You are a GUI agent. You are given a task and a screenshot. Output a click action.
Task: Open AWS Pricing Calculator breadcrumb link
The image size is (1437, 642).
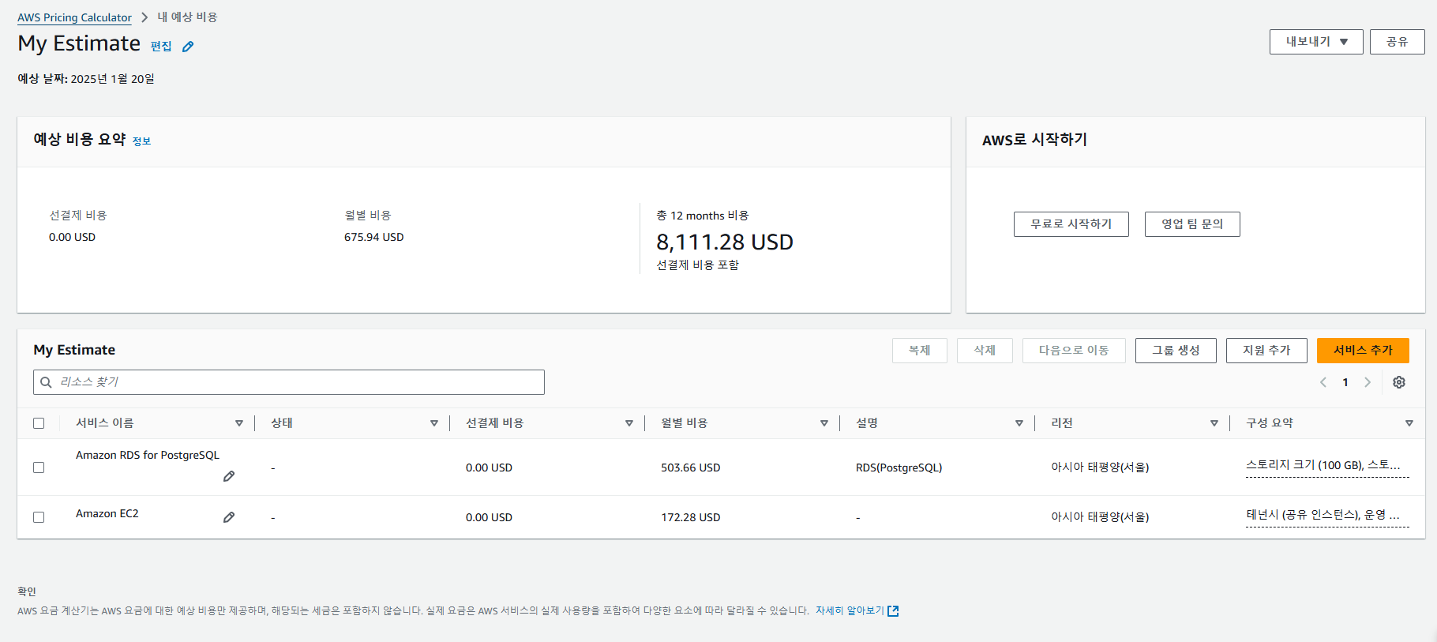click(x=74, y=17)
